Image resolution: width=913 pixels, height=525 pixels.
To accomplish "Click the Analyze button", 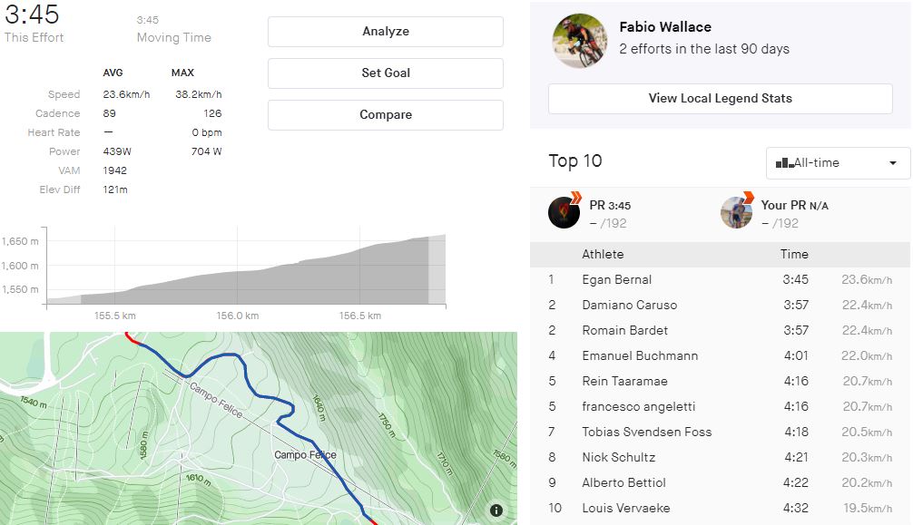I will (x=386, y=32).
